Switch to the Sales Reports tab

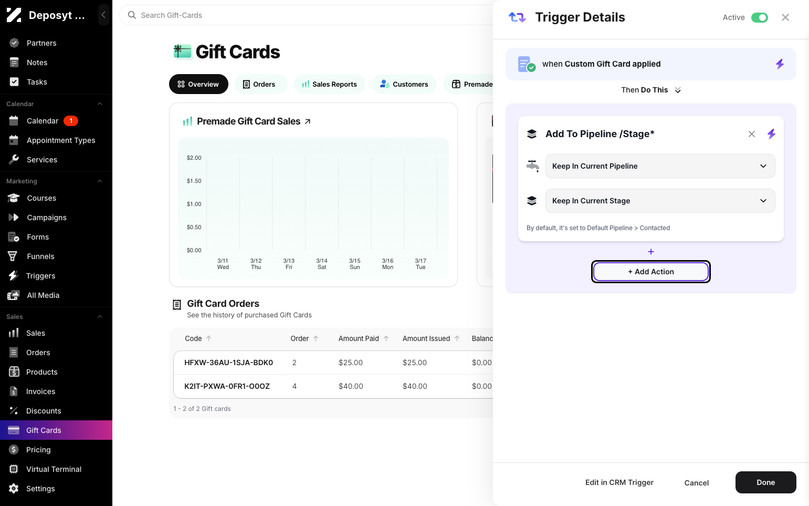[330, 84]
